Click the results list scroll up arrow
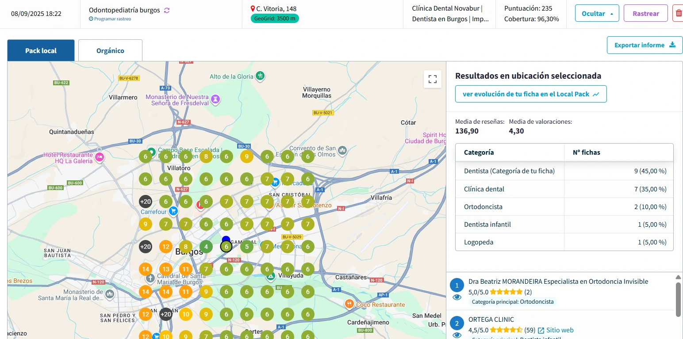 (x=679, y=277)
